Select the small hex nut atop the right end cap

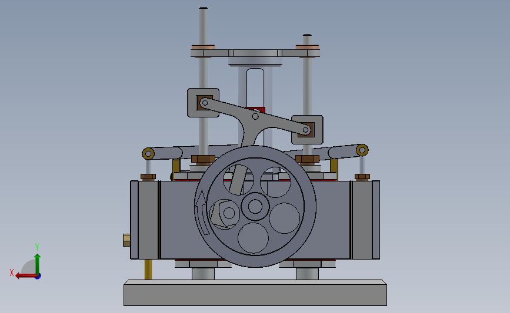(362, 177)
